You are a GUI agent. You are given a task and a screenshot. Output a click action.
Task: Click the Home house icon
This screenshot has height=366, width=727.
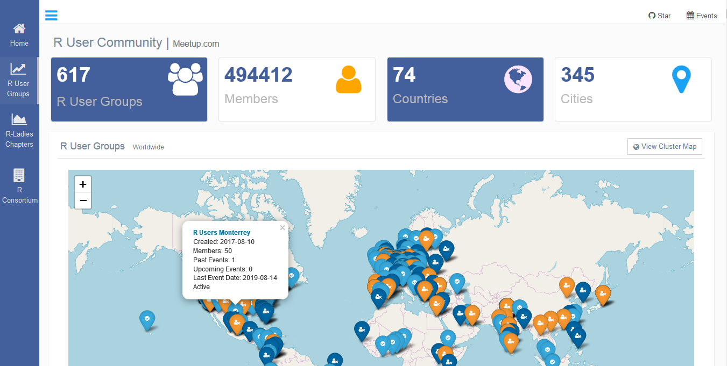pyautogui.click(x=19, y=28)
